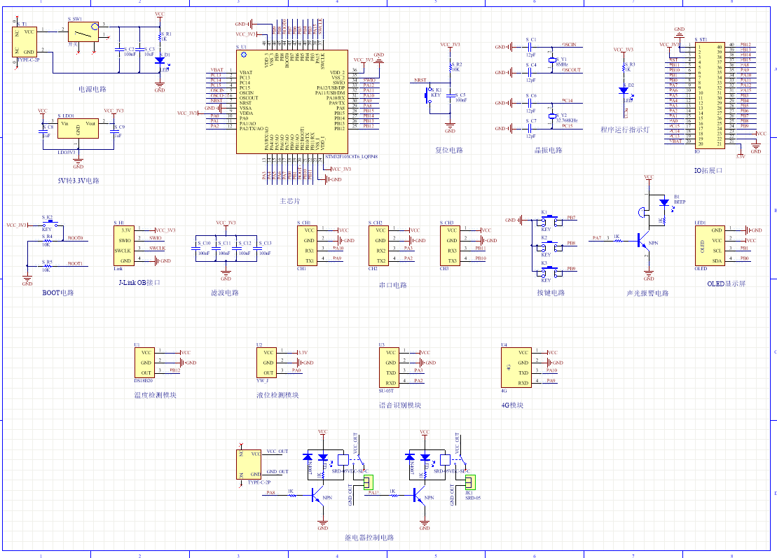
Task: Click the 声光报警电路 title label
Action: pyautogui.click(x=647, y=293)
